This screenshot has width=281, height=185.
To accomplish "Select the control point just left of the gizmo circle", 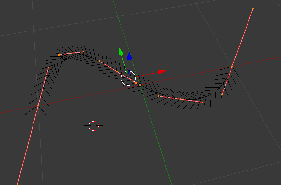I will point(117,72).
